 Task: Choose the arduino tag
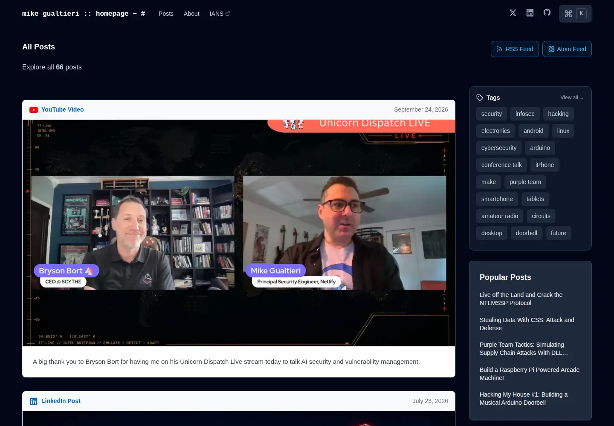point(540,148)
